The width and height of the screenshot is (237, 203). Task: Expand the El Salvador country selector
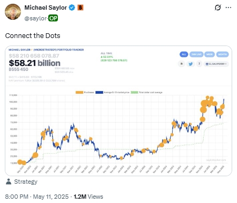tap(216, 64)
